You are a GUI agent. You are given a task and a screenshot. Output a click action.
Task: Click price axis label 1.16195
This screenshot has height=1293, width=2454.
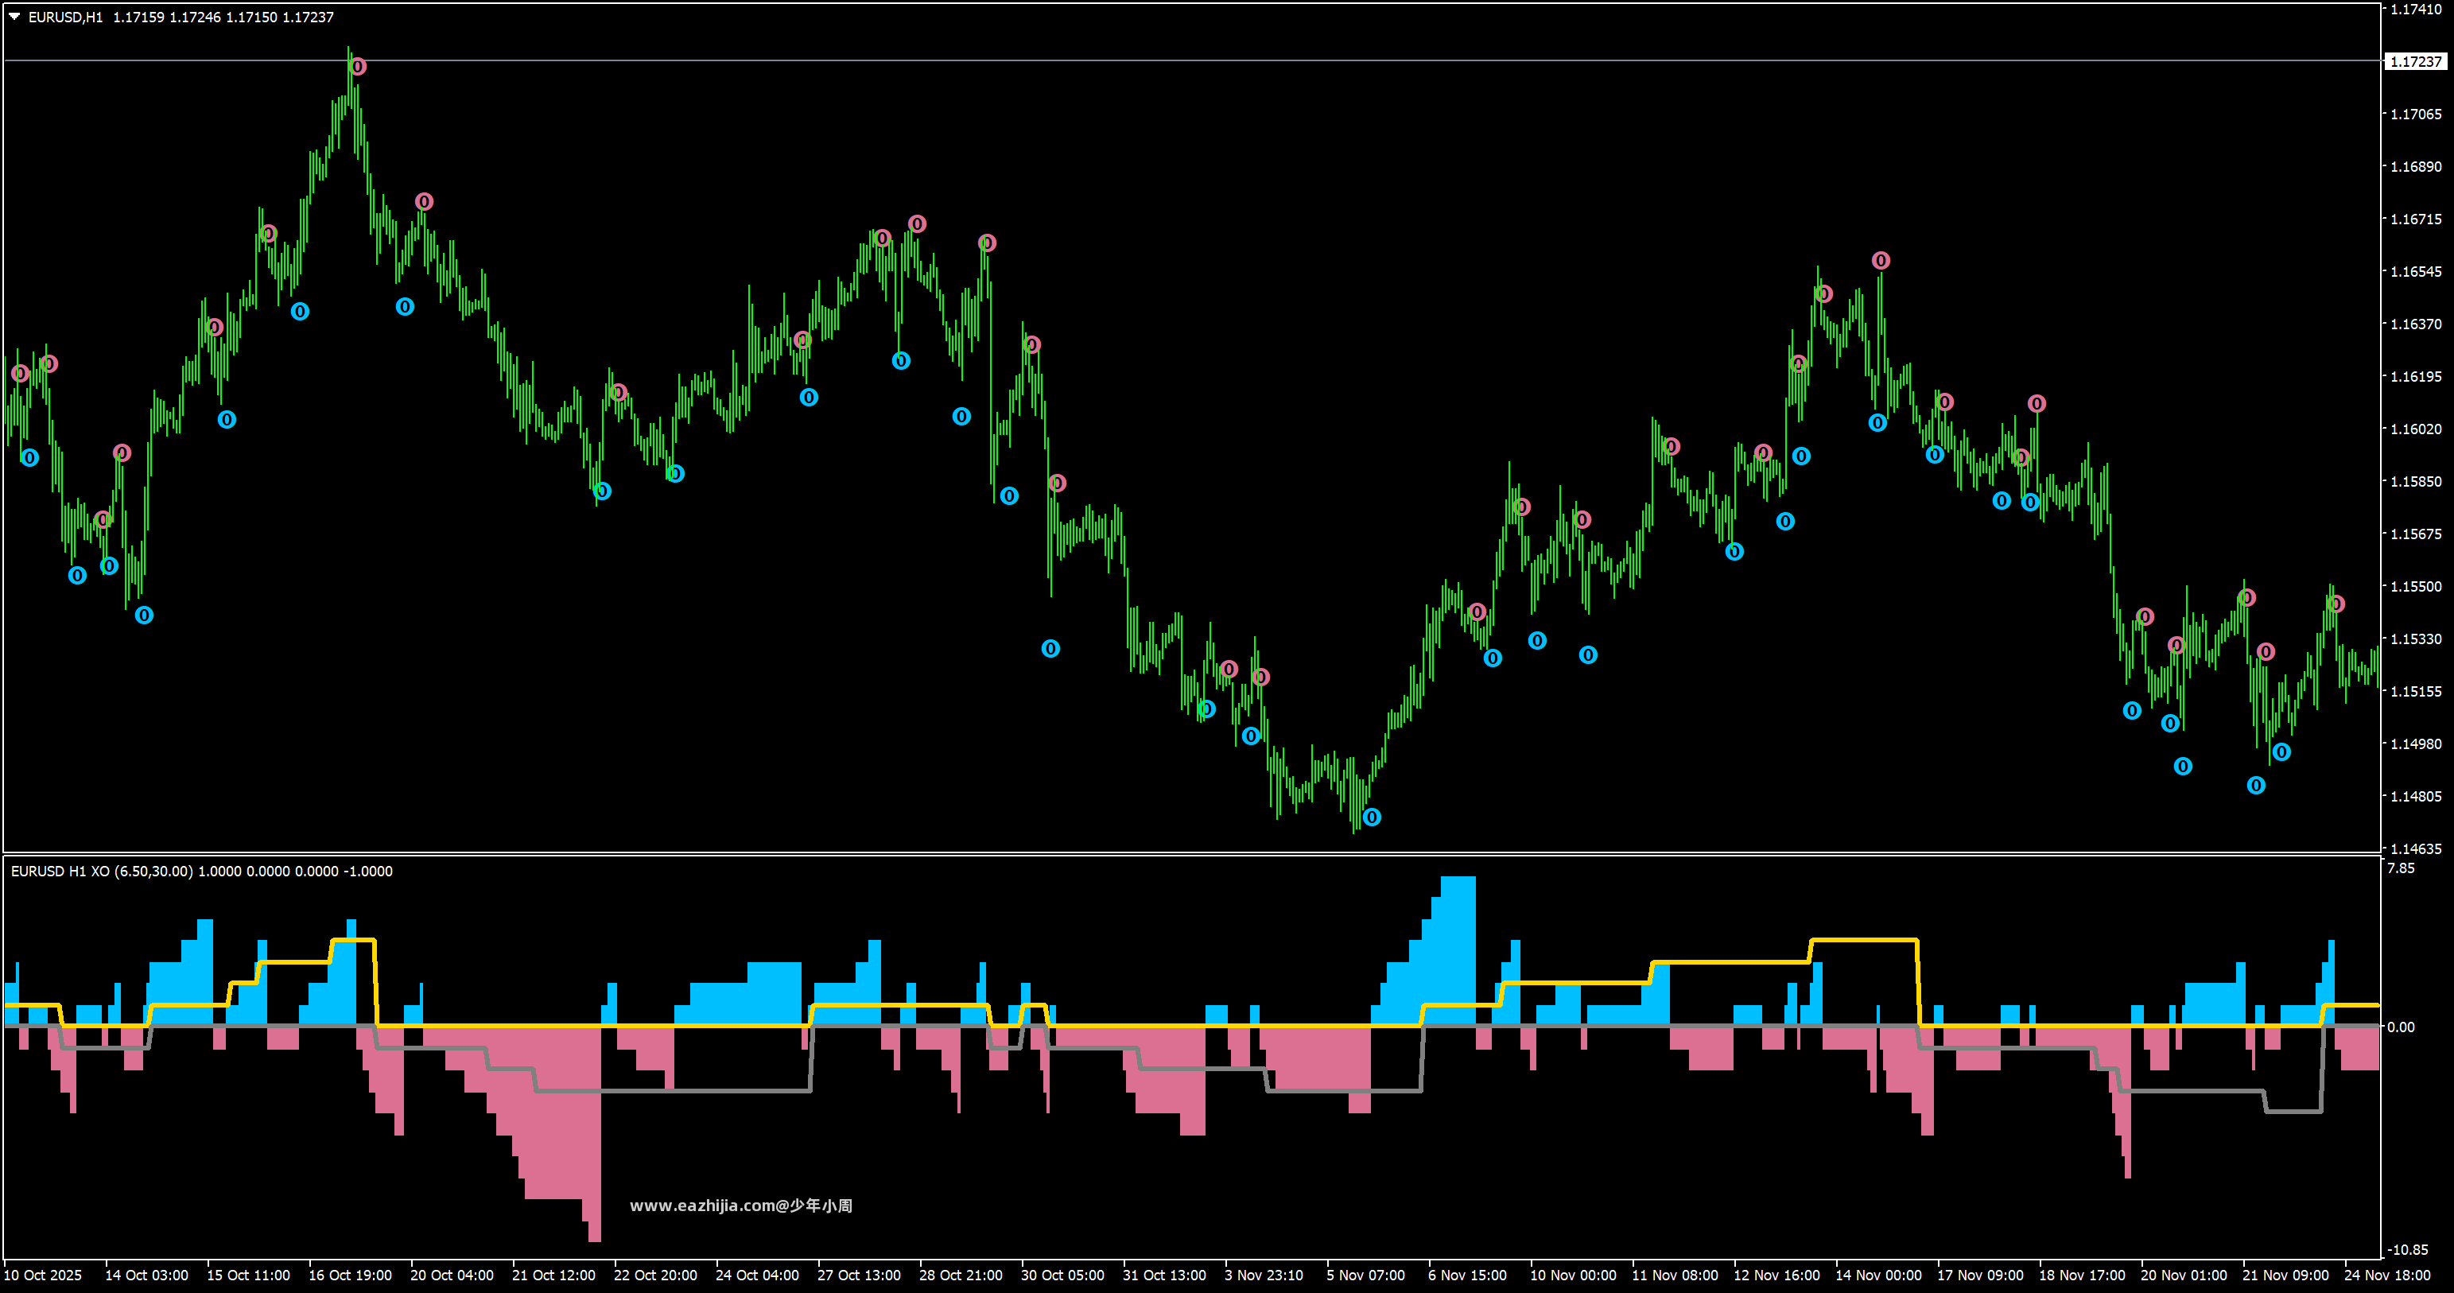pyautogui.click(x=2416, y=376)
